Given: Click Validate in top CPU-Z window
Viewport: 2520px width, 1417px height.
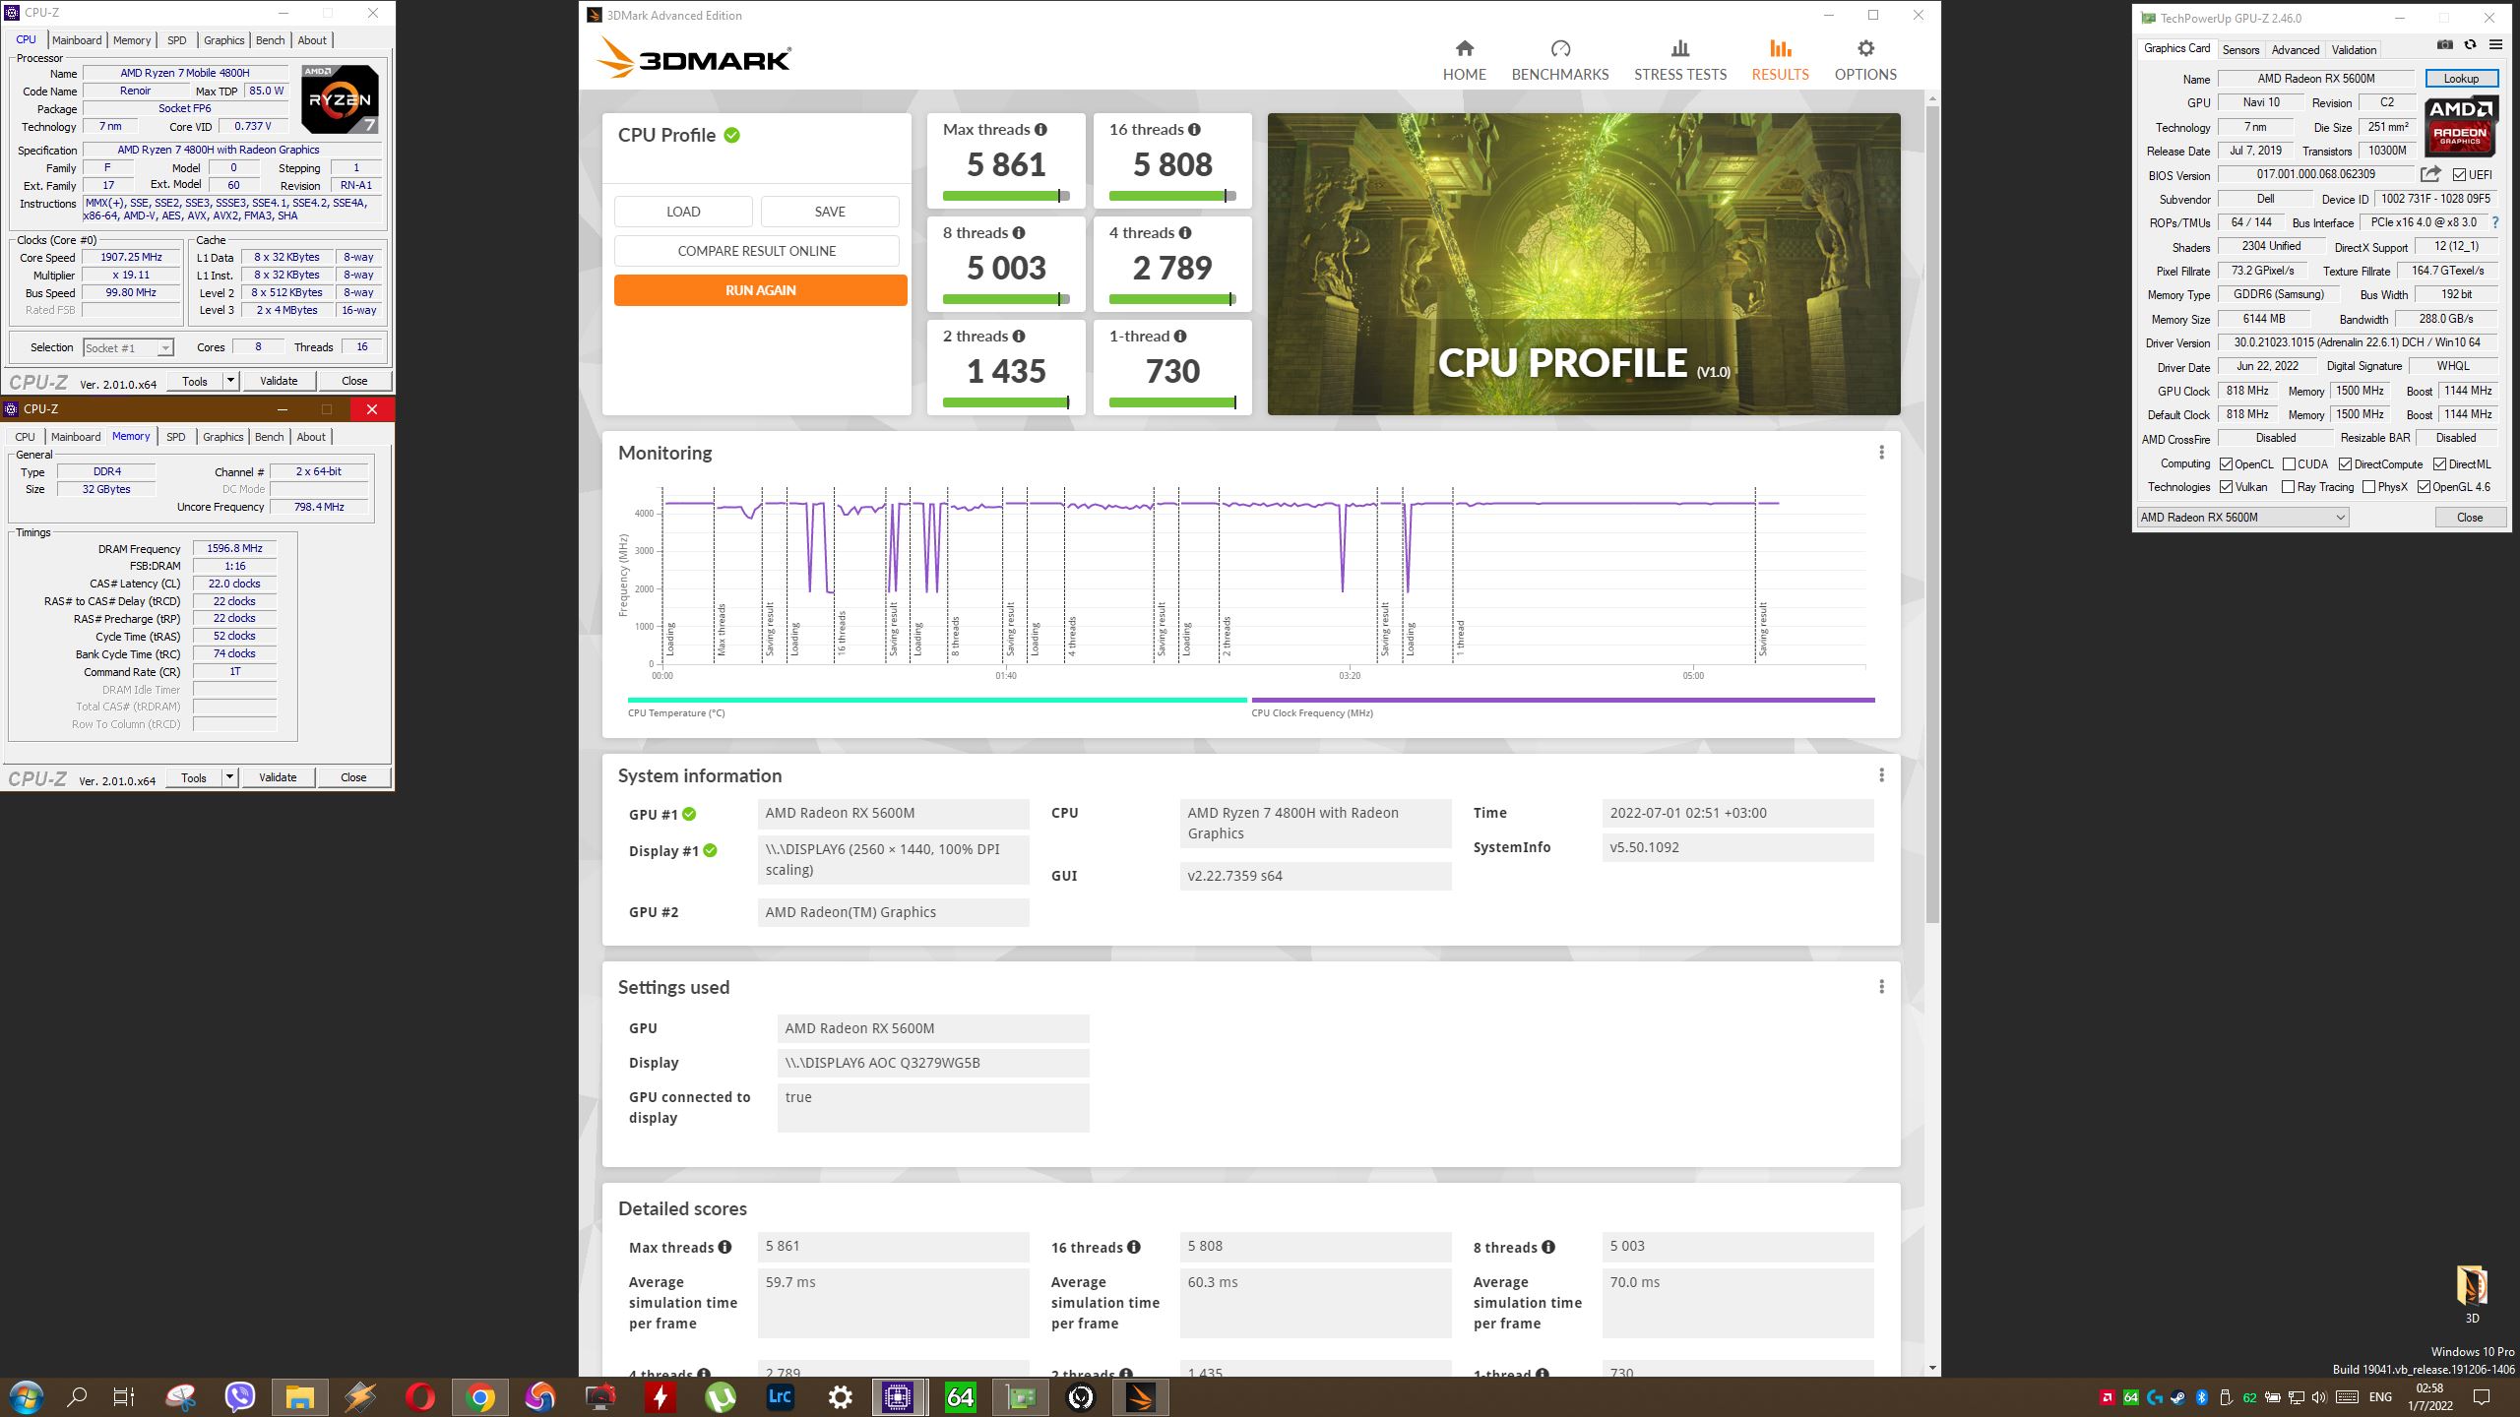Looking at the screenshot, I should click(279, 381).
